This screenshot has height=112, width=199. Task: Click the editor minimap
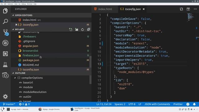(191, 17)
